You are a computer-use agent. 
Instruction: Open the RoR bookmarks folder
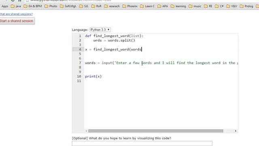(96, 6)
